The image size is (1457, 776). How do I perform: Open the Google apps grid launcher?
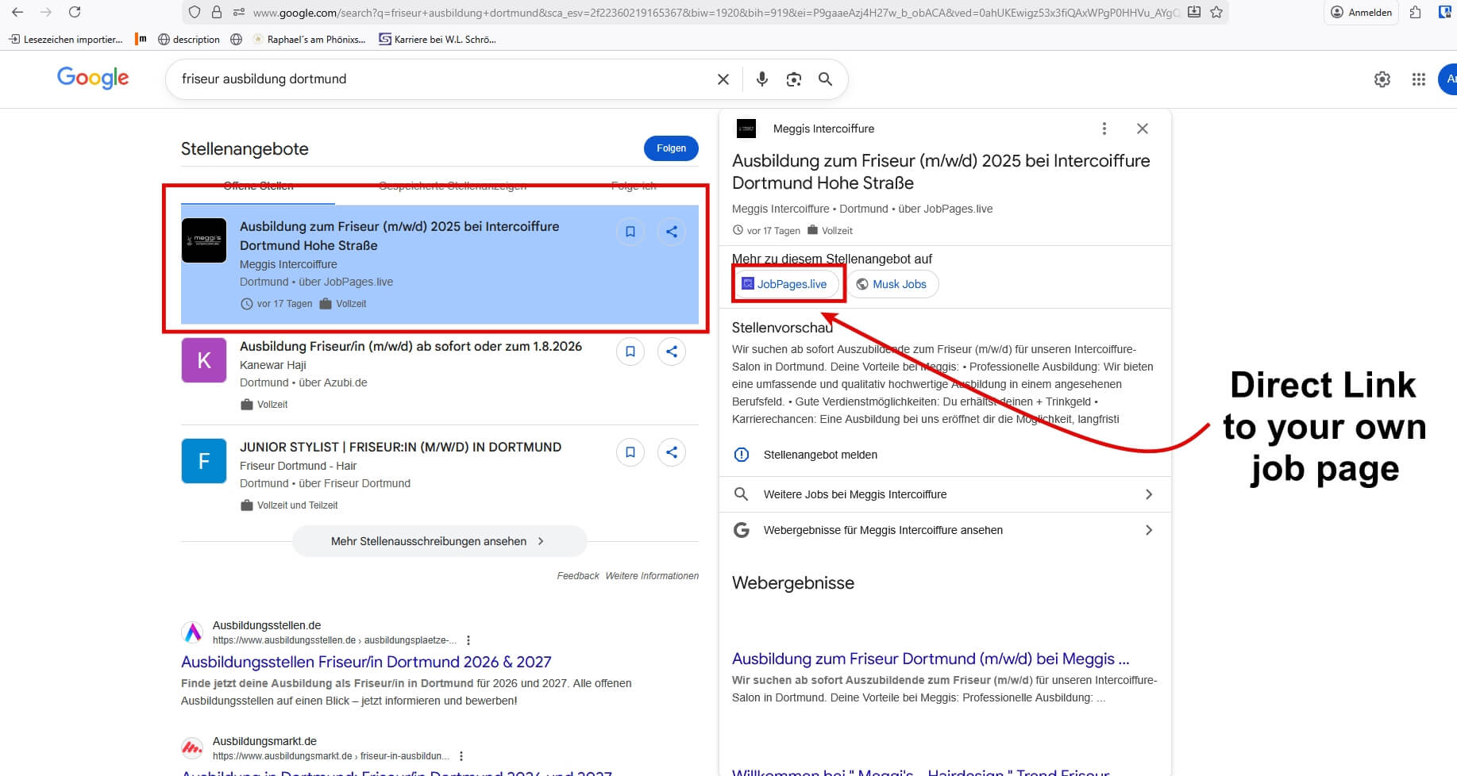1419,79
